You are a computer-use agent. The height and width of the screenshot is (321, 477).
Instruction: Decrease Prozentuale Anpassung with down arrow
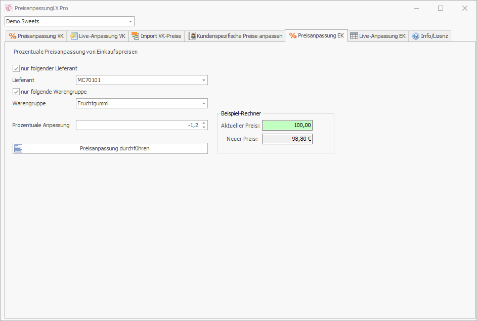(203, 127)
